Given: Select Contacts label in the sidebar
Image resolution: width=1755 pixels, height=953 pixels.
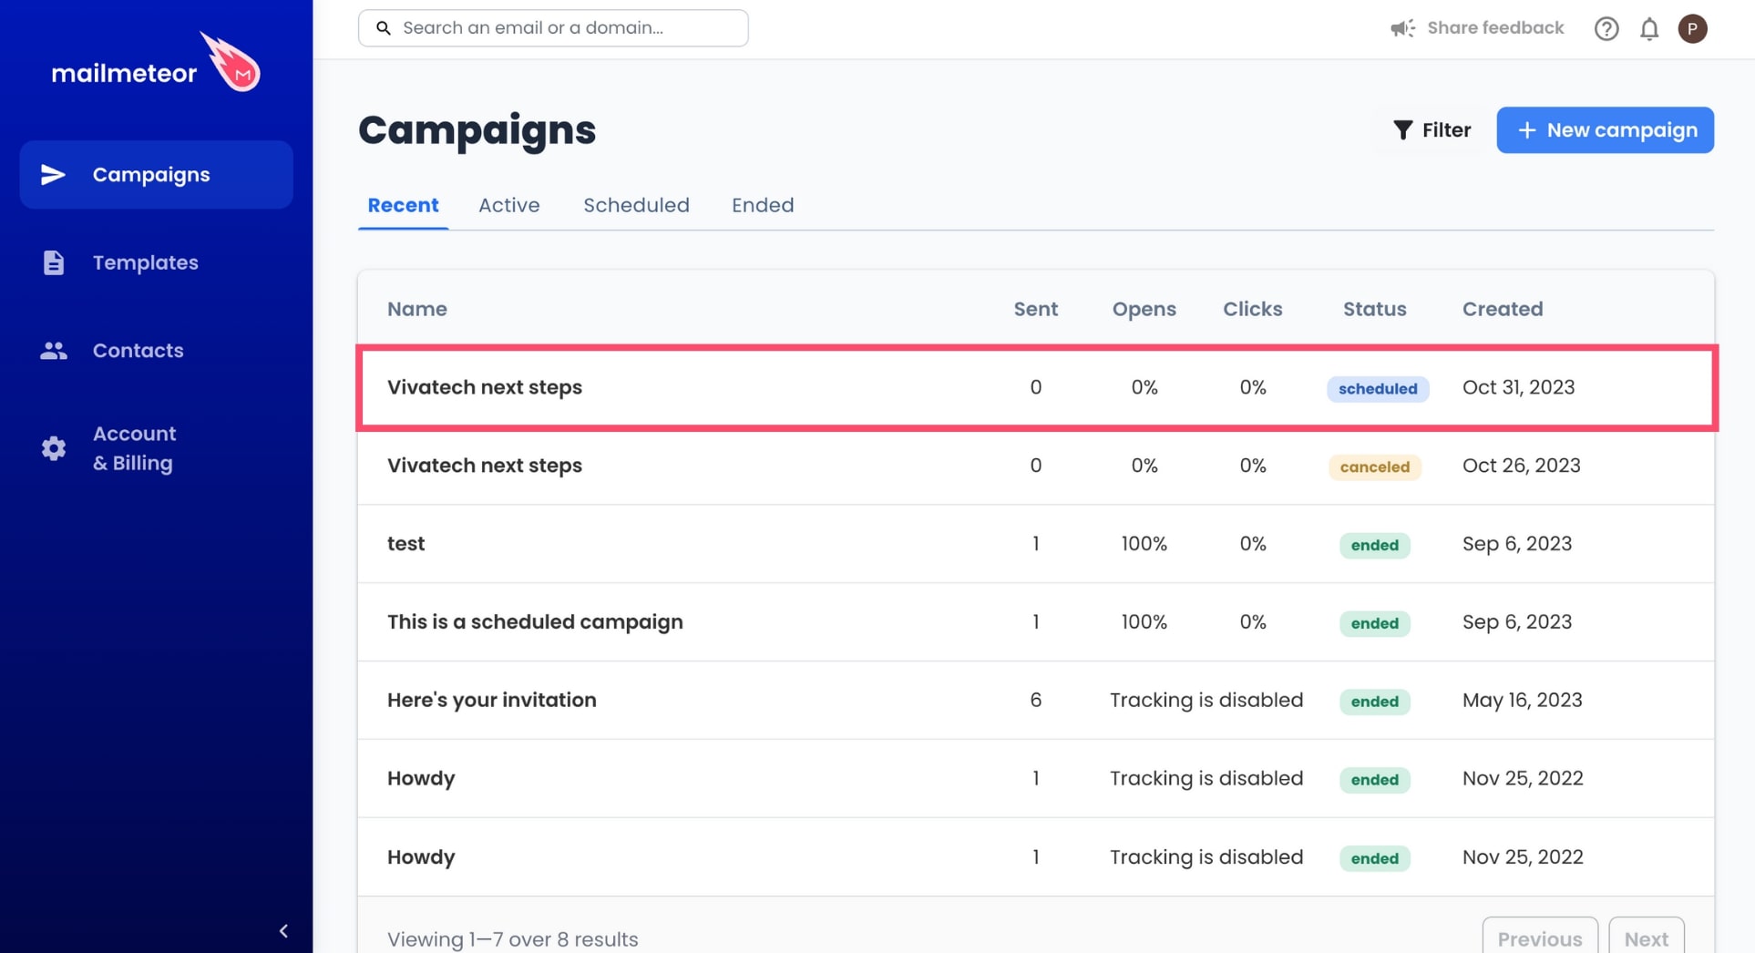Looking at the screenshot, I should (139, 351).
